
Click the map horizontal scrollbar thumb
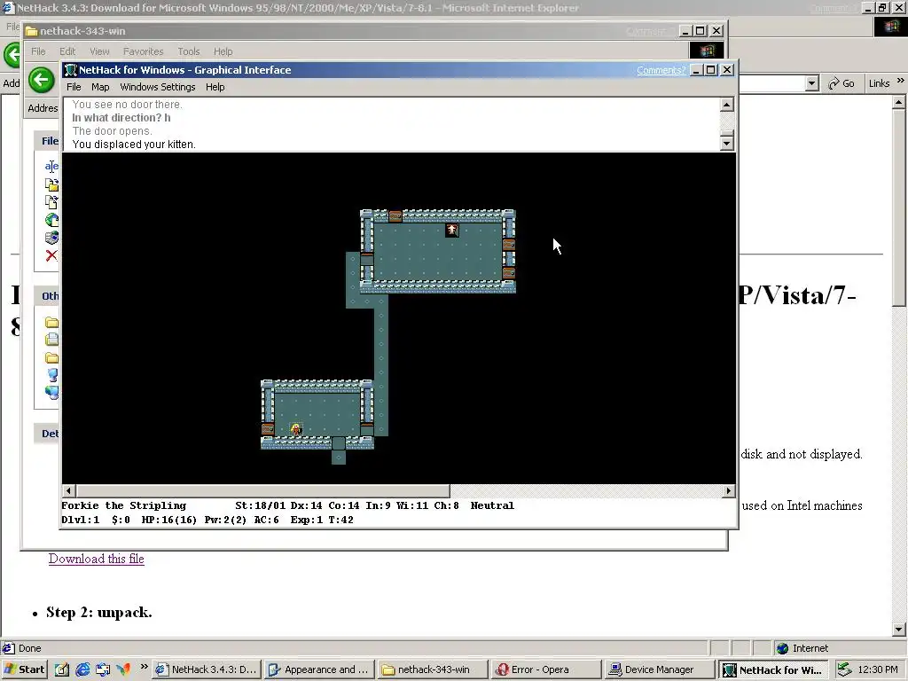tap(262, 490)
